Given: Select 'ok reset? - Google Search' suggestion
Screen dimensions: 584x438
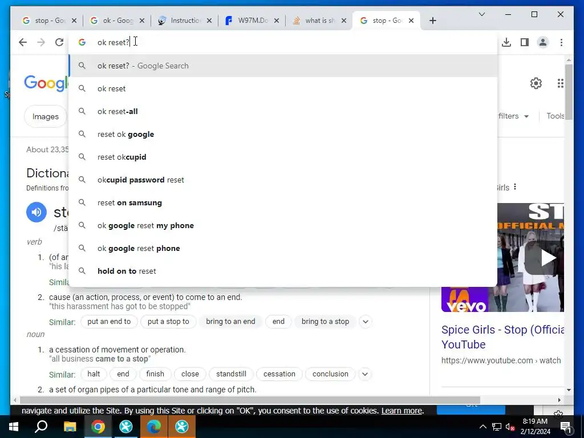Looking at the screenshot, I should click(283, 66).
